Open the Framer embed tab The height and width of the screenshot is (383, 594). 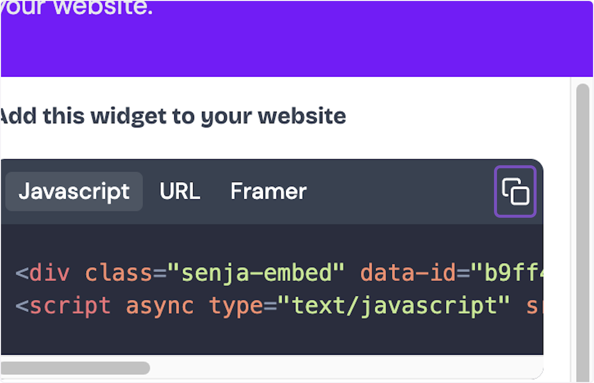click(x=268, y=191)
